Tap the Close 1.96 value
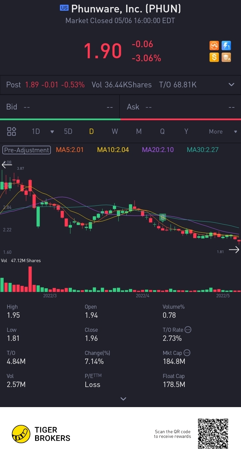 click(x=91, y=338)
